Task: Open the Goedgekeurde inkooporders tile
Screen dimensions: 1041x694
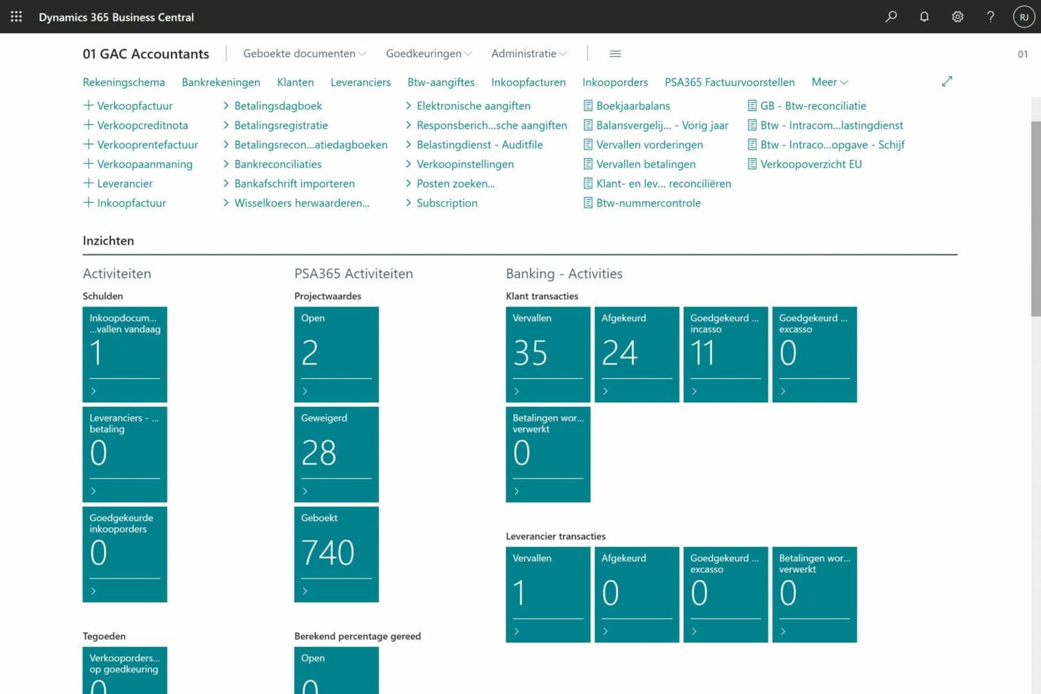Action: (x=125, y=554)
